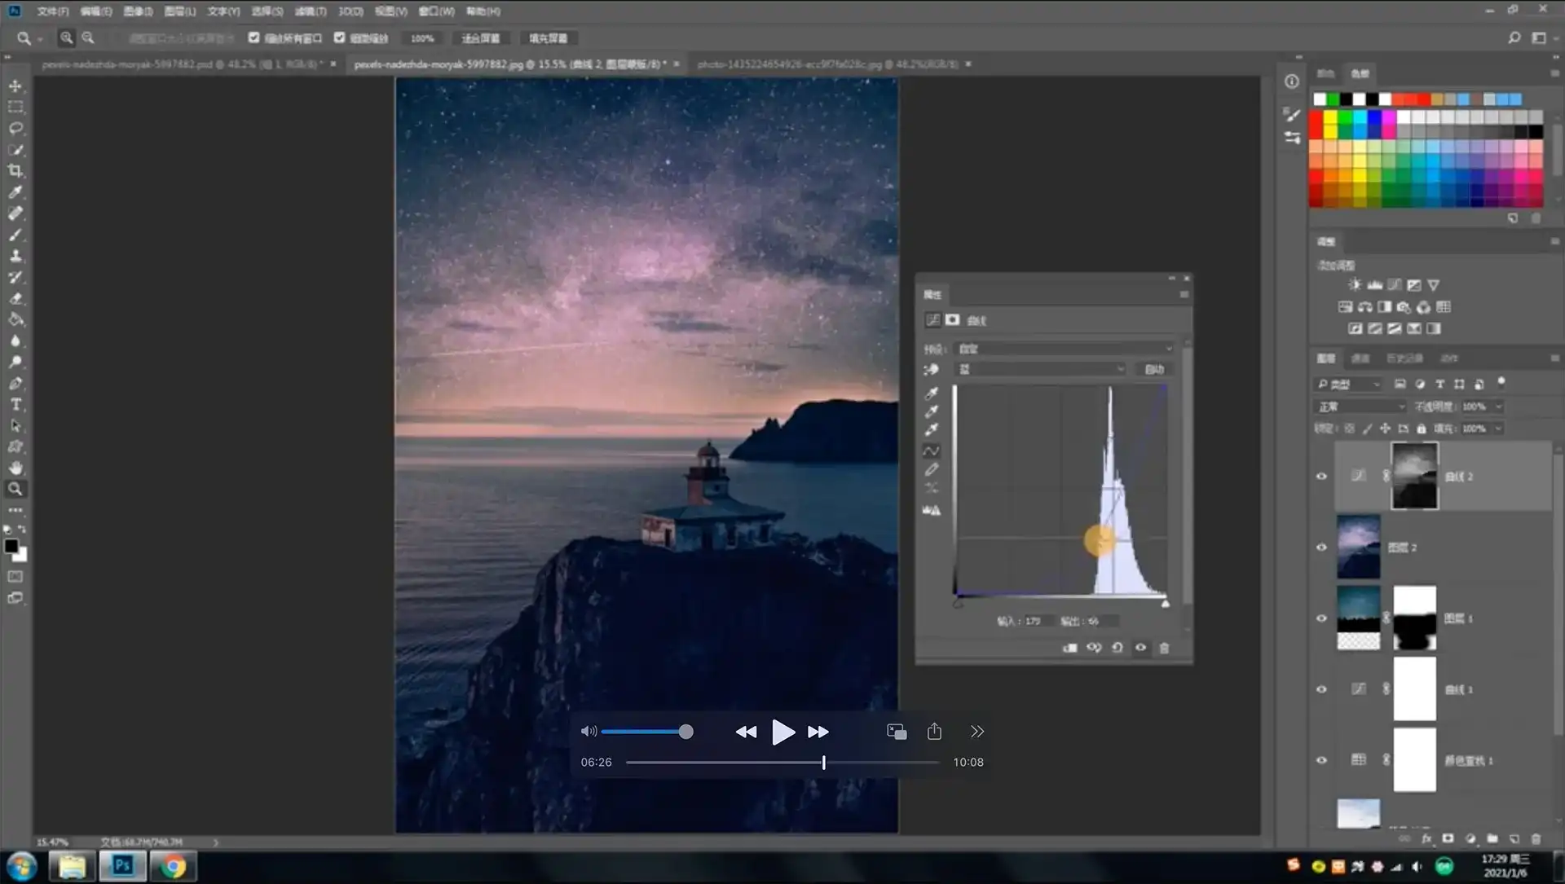Click the Auto button in curves
The width and height of the screenshot is (1565, 884).
pyautogui.click(x=1153, y=370)
